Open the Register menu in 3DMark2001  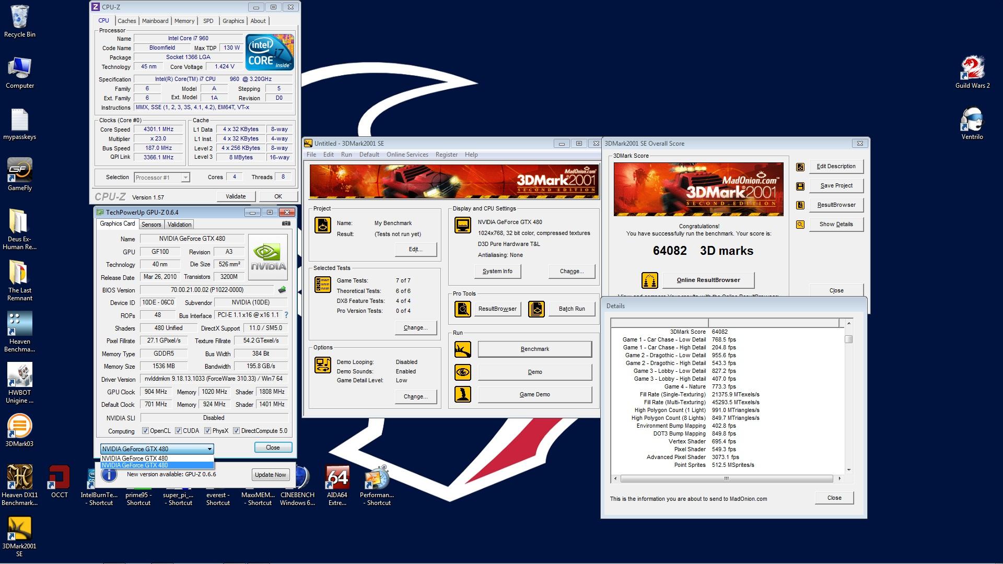tap(447, 155)
